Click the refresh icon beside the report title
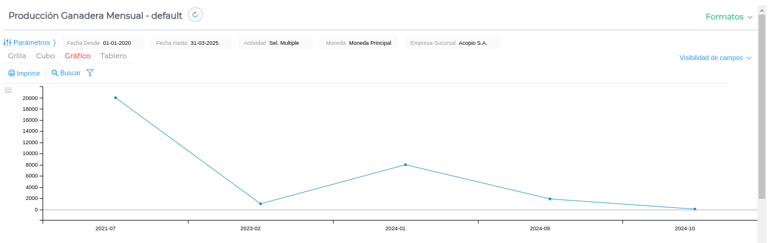 [195, 15]
